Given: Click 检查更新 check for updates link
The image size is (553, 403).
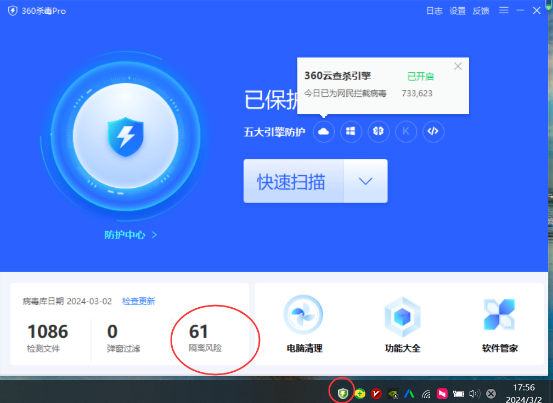Looking at the screenshot, I should pos(138,301).
